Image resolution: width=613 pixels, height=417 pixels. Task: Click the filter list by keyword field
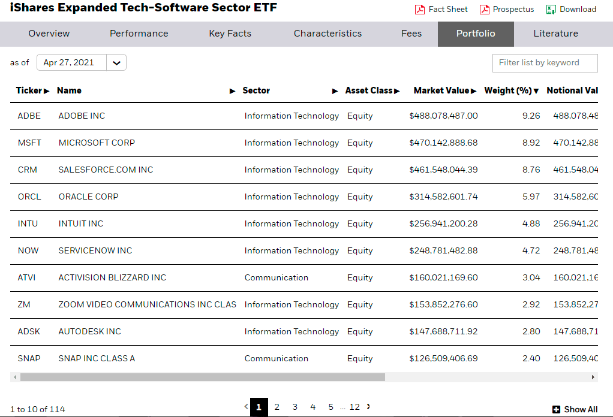(x=545, y=62)
